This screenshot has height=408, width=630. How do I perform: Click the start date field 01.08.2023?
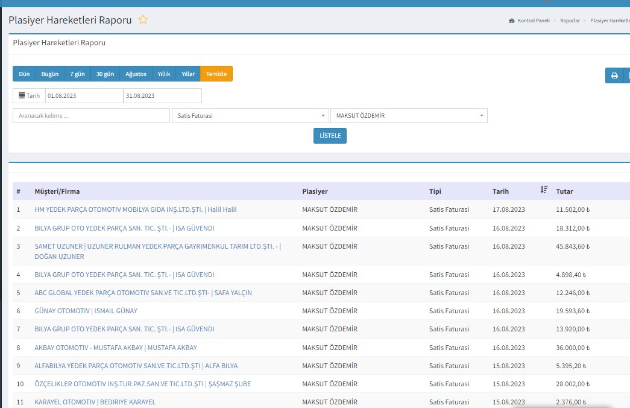pyautogui.click(x=84, y=96)
